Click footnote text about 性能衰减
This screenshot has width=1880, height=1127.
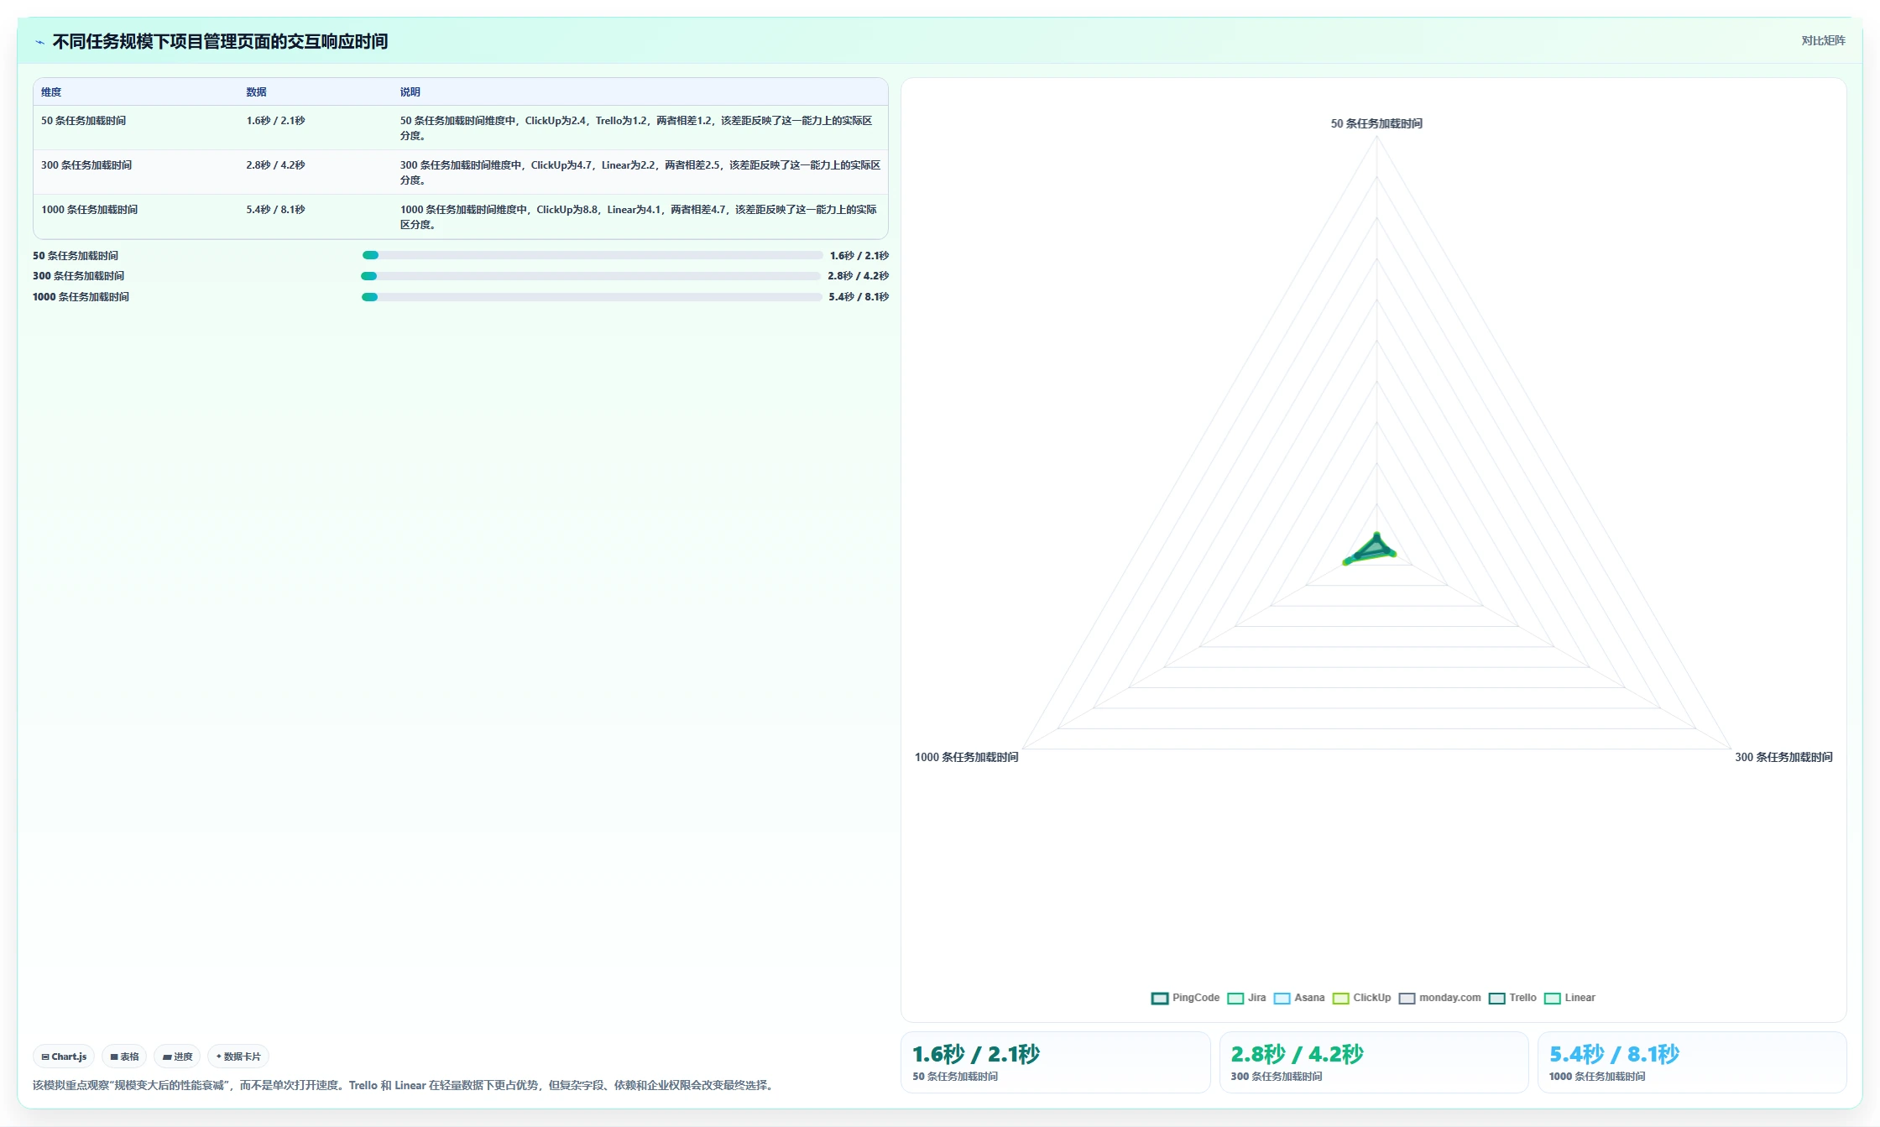click(405, 1085)
